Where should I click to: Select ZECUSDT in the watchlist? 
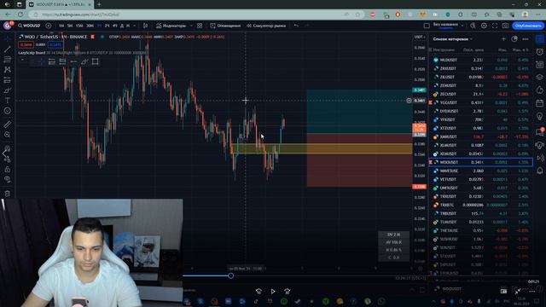coord(480,94)
